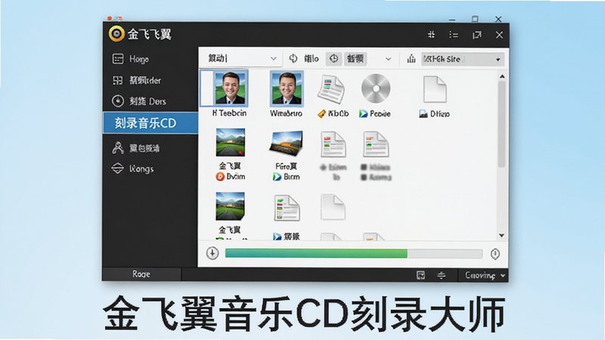Open the 'Euoving' dropdown in status bar
Viewport: 605px width, 340px height.
[x=483, y=275]
